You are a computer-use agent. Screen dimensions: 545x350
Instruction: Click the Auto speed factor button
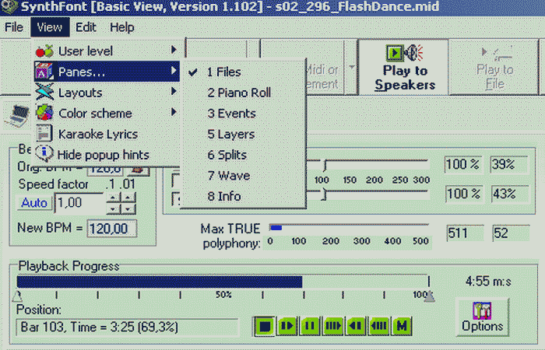point(34,203)
